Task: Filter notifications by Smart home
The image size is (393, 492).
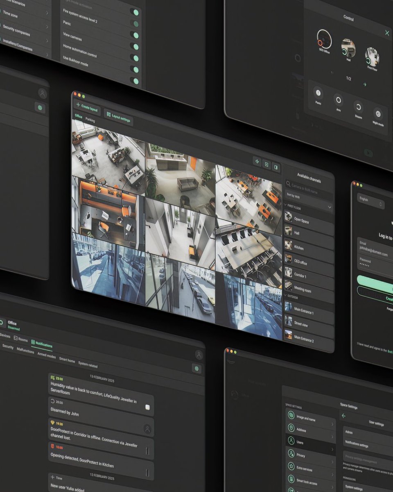Action: click(x=67, y=360)
